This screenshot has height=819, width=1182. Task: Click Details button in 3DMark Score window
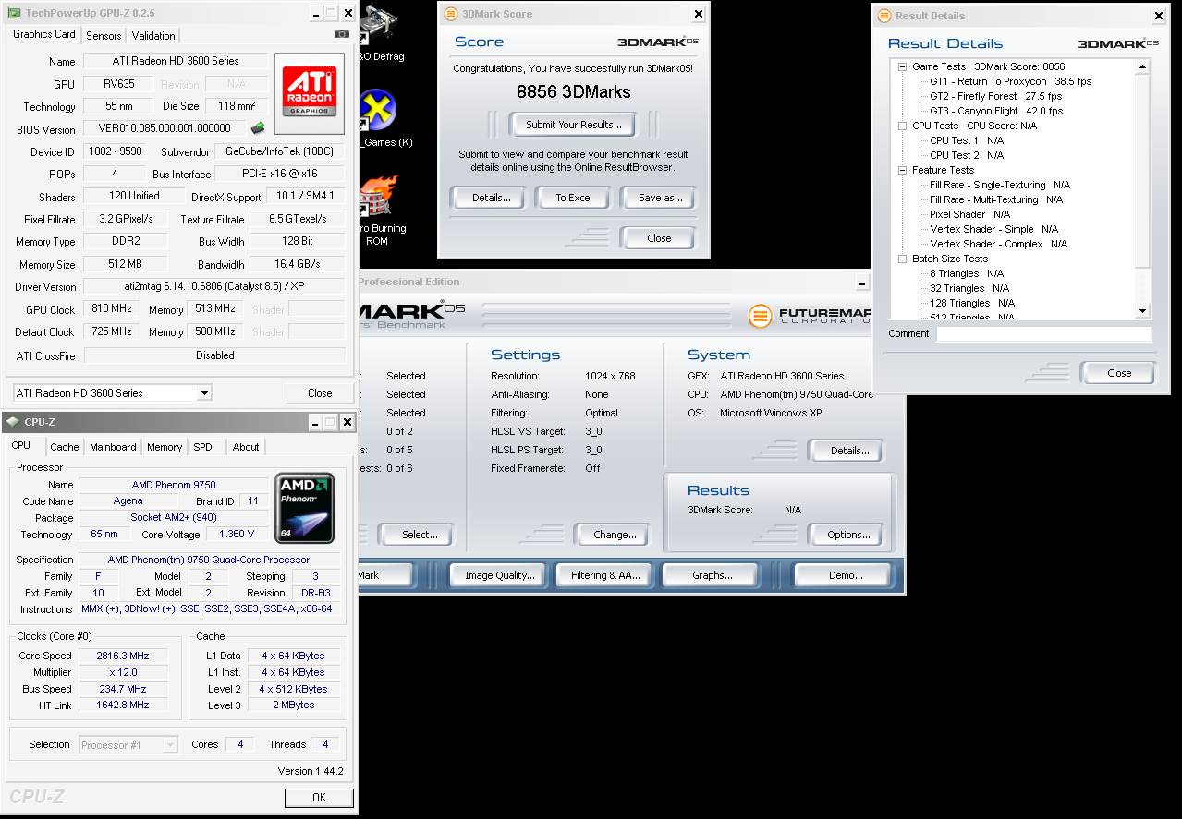click(491, 197)
